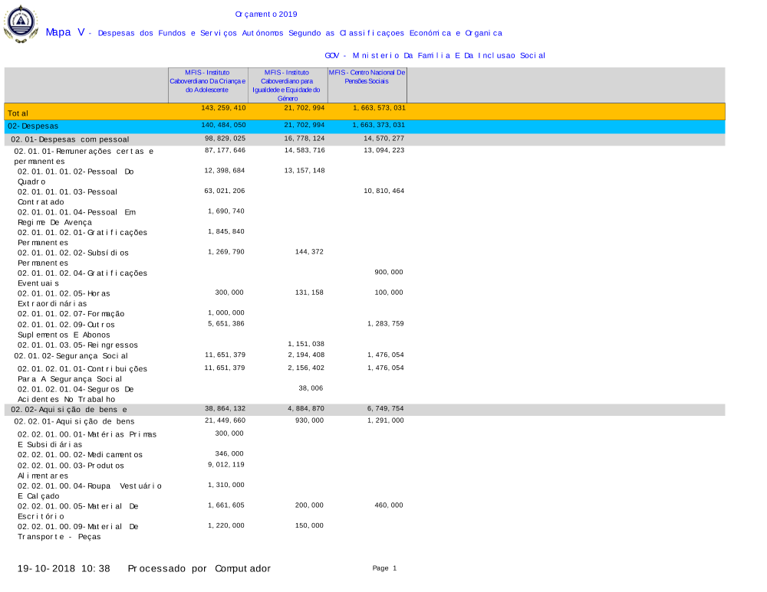Click the '02.02.01.00.02-Medicamentos' row label
The height and width of the screenshot is (592, 767).
[80, 455]
